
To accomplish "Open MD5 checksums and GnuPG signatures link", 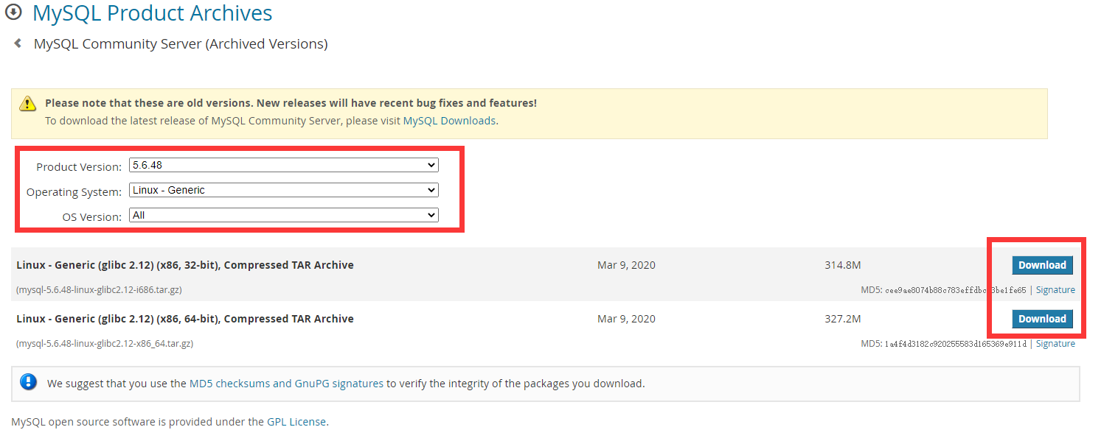I will tap(286, 383).
